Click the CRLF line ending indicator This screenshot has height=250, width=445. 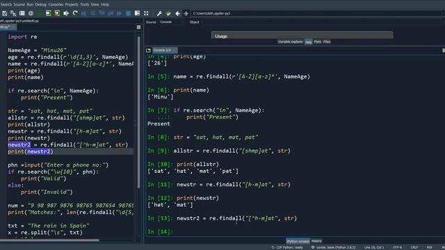pyautogui.click(x=414, y=247)
